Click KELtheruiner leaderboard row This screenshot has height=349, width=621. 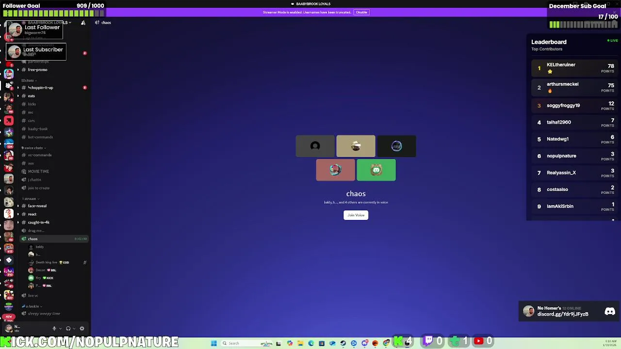[573, 68]
